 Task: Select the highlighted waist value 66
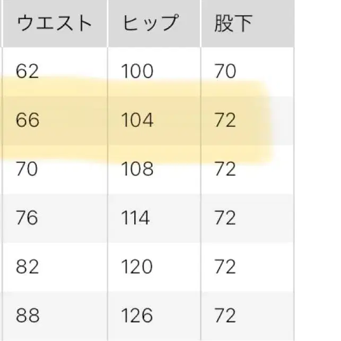[28, 120]
